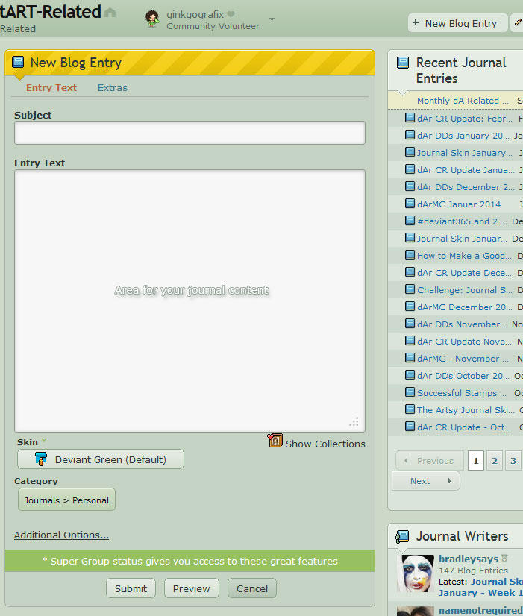Image resolution: width=523 pixels, height=616 pixels.
Task: Click journal icon beside dArMC - November entry
Action: 410,357
